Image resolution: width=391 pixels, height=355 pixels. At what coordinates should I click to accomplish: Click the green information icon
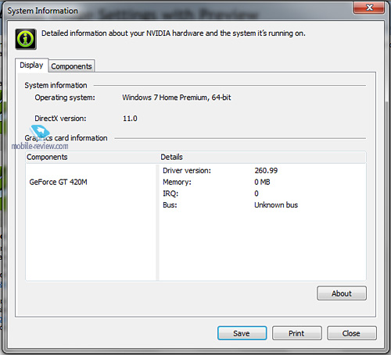coord(26,39)
